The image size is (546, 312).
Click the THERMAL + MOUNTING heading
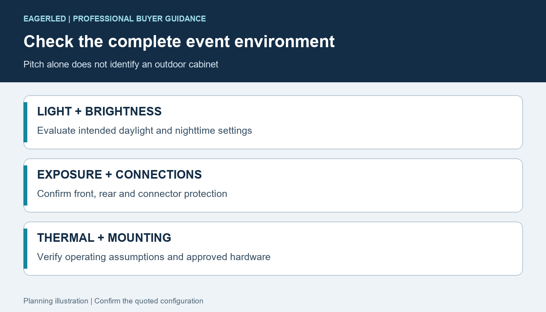pyautogui.click(x=104, y=238)
